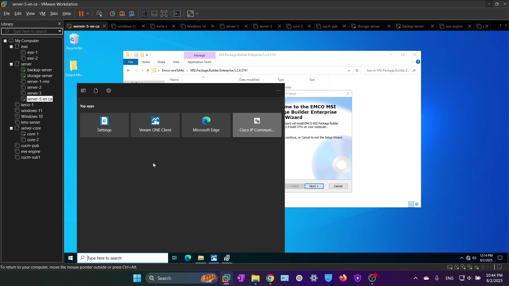Revert VM to previous snapshot icon
509x286 pixels.
(122, 14)
